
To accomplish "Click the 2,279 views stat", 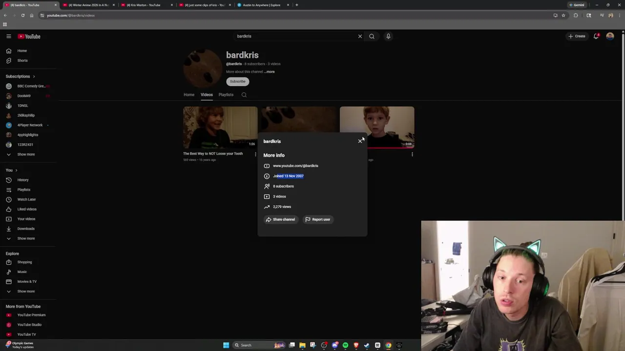I will 282,207.
